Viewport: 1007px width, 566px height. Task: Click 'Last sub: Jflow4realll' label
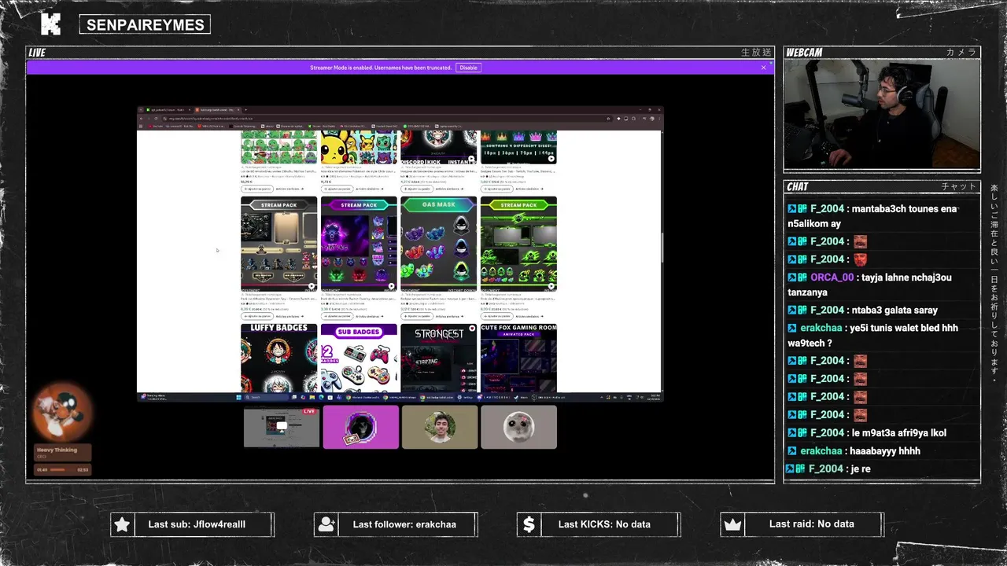(x=197, y=524)
